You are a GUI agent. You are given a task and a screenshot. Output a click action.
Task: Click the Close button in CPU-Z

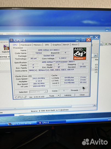[x=82, y=95]
